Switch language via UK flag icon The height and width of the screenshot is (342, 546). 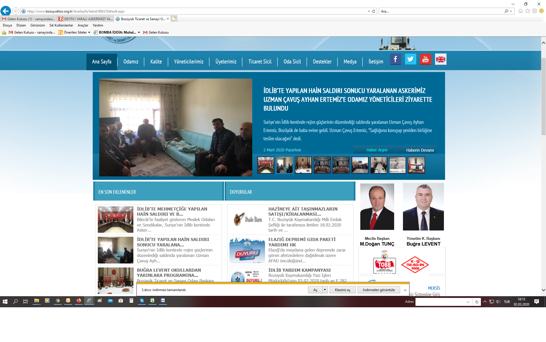tap(440, 59)
